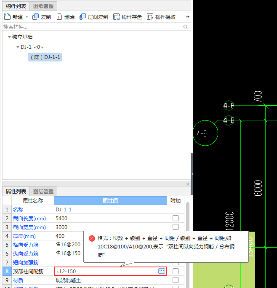Open the ellipsis button in 顶部柱间配筋 field
Viewport: 277px width, 288px height.
click(x=162, y=271)
